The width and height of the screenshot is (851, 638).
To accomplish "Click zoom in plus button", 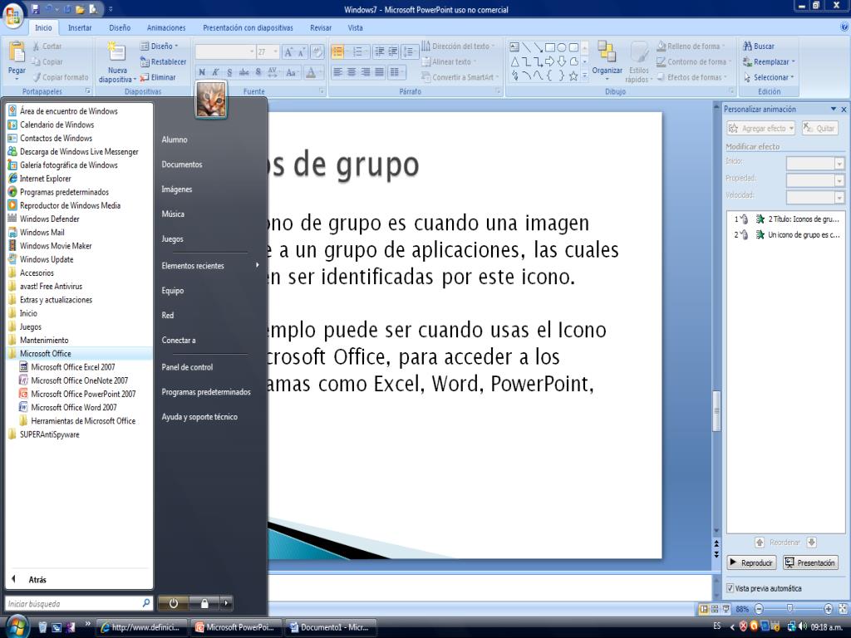I will click(829, 609).
